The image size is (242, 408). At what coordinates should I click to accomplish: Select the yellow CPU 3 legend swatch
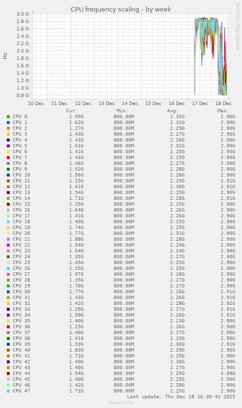[8, 134]
